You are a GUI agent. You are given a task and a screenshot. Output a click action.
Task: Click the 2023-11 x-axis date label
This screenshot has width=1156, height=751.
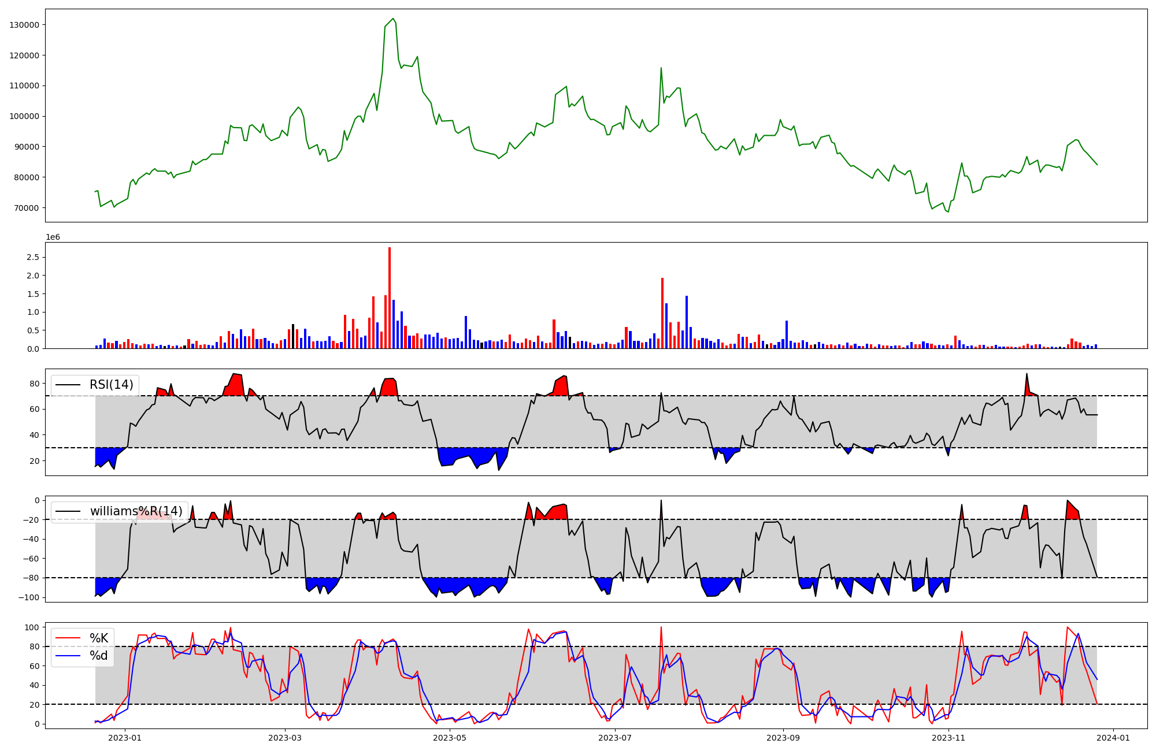tap(949, 738)
